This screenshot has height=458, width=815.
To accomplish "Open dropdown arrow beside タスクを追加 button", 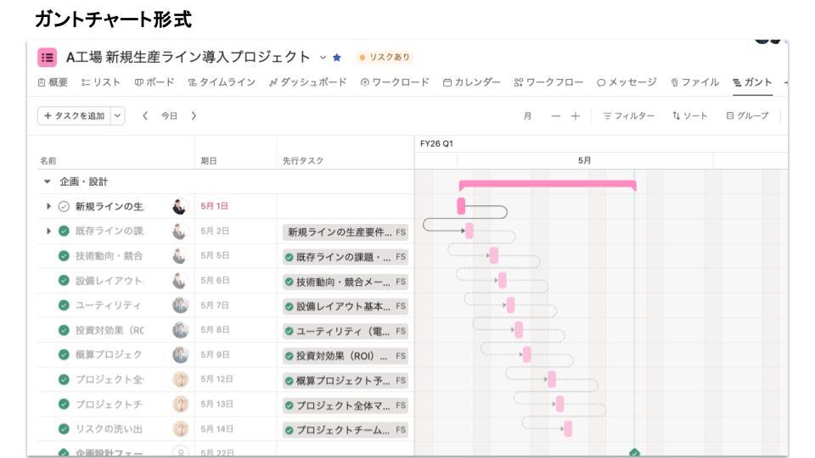I will click(117, 115).
